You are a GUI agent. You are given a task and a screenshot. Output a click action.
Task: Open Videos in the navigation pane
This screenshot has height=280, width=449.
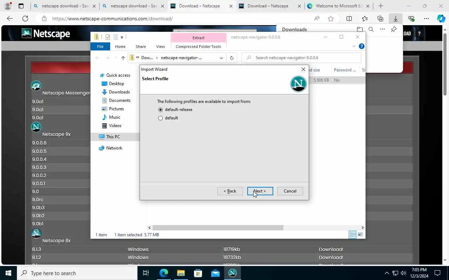pyautogui.click(x=115, y=126)
